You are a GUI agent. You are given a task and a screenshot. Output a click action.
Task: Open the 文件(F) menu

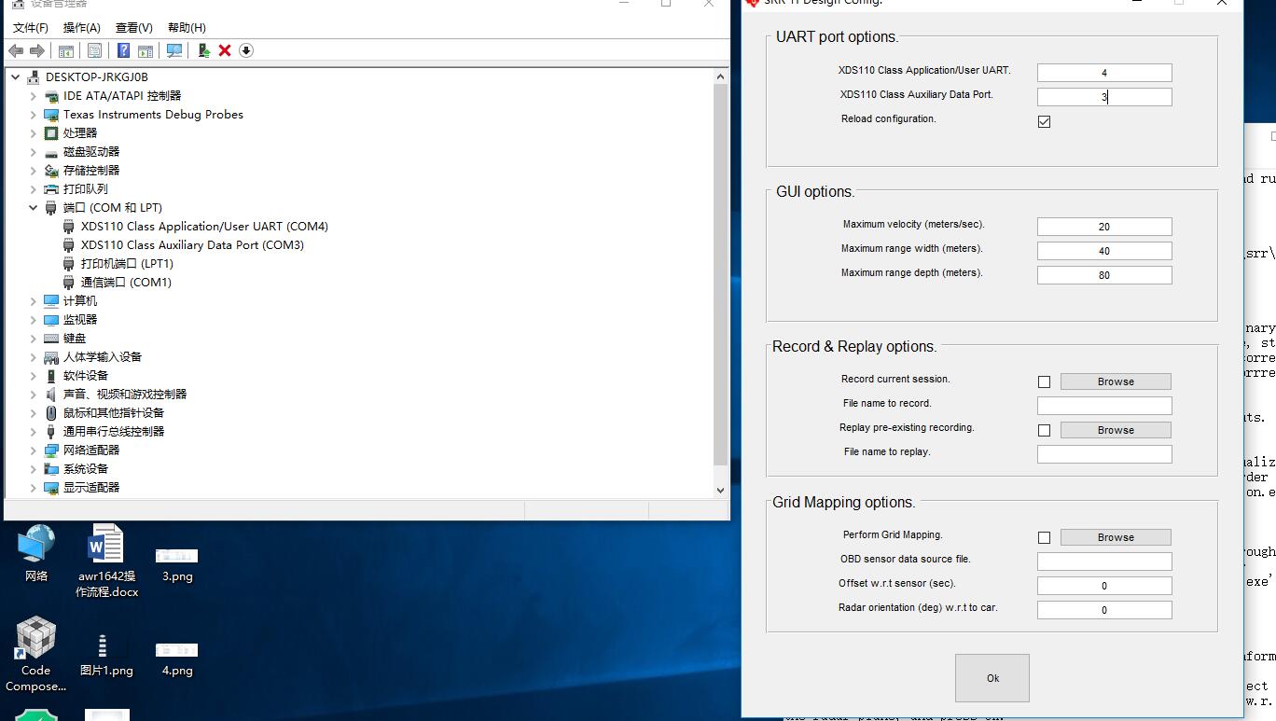click(x=31, y=28)
